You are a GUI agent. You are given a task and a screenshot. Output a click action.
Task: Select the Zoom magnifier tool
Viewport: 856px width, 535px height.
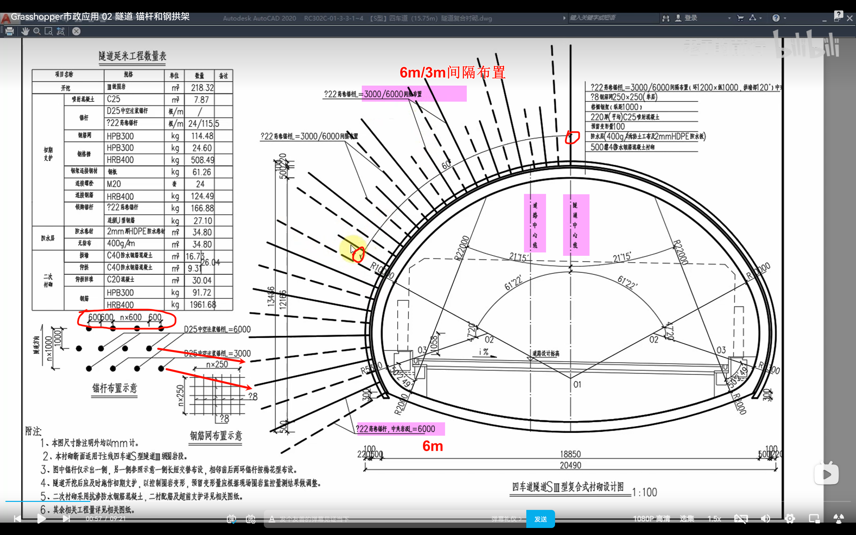37,31
